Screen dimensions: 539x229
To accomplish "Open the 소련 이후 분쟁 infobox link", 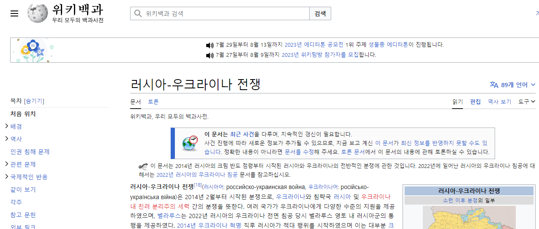I will point(460,200).
